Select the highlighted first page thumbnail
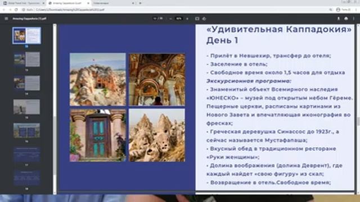Screen dimensions: 360x202 26,35
